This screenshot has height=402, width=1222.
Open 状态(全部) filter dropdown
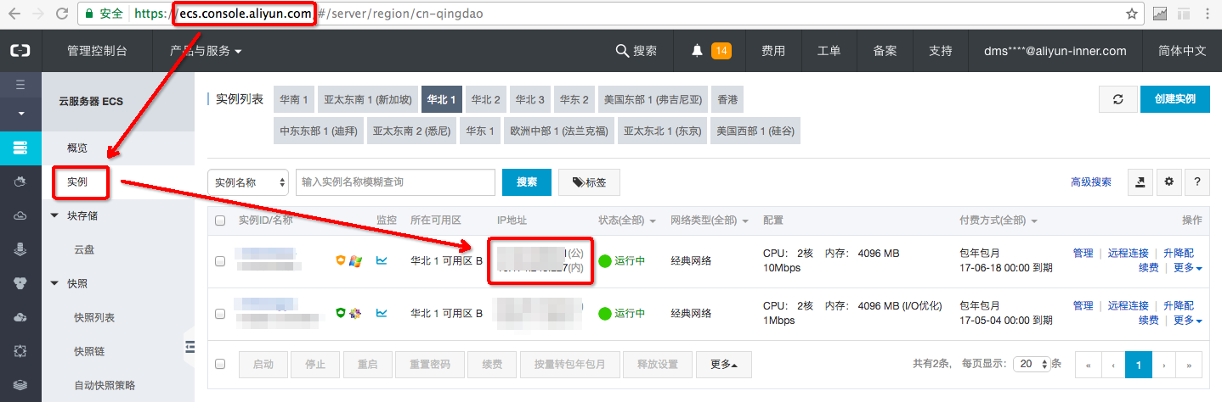tap(626, 221)
